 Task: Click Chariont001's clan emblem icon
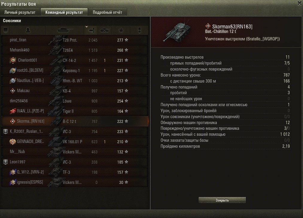click(x=13, y=60)
